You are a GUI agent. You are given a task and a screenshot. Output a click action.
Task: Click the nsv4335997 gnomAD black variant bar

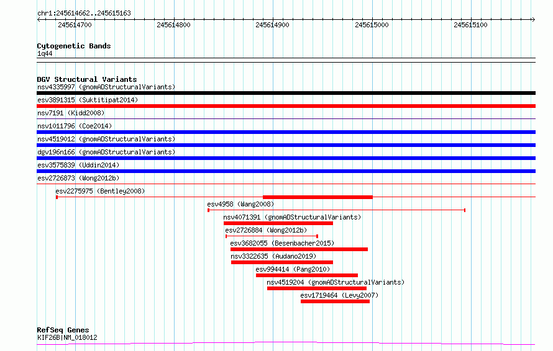pos(286,93)
